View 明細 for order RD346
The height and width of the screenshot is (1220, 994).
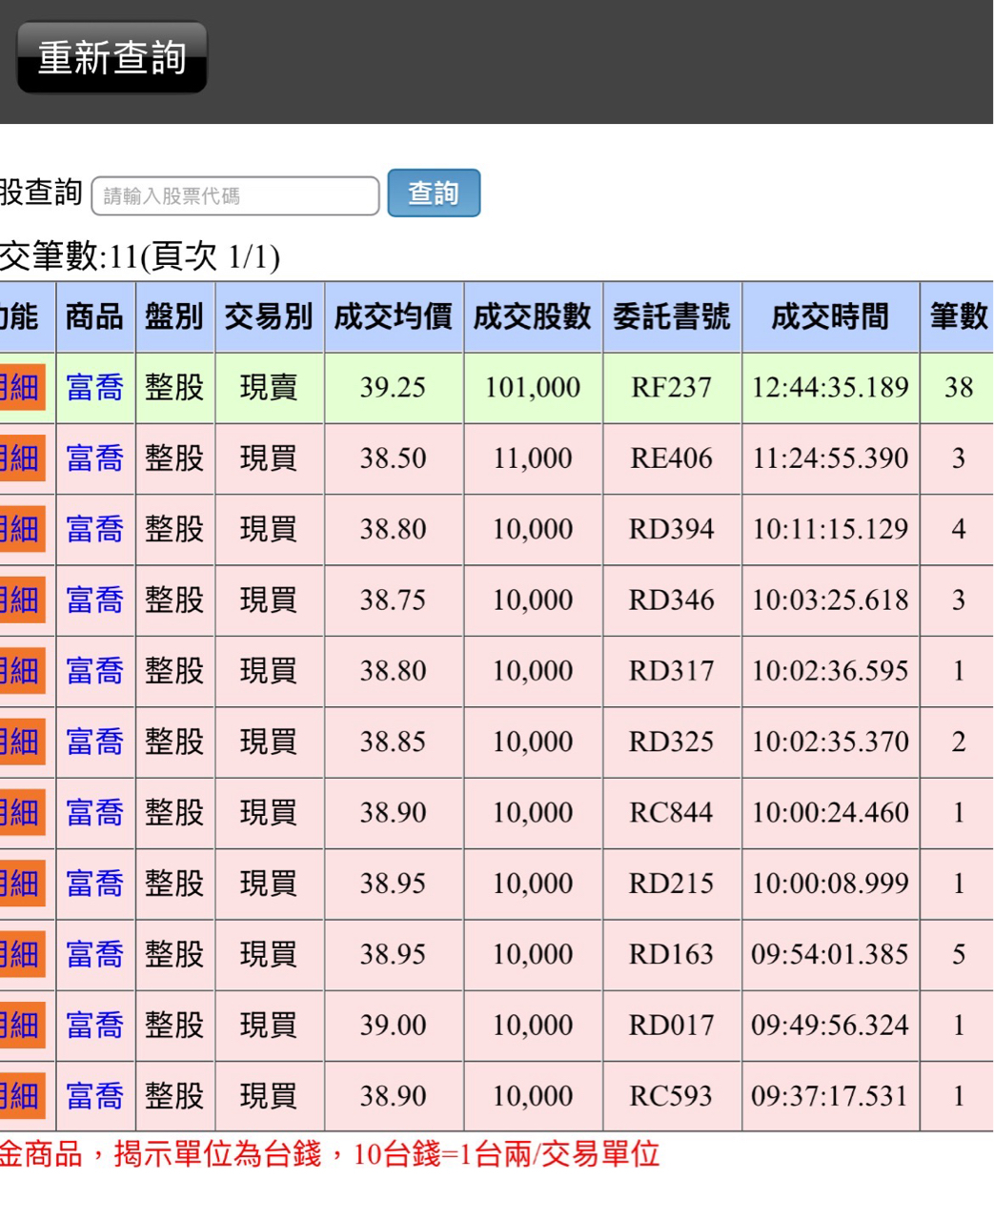(x=22, y=600)
